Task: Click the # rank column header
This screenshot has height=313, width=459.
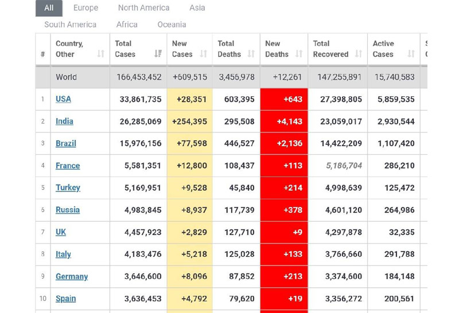Action: 43,54
